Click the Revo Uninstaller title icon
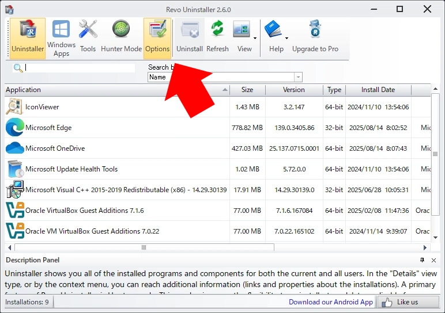Screen dimensions: 445x313 9,9
